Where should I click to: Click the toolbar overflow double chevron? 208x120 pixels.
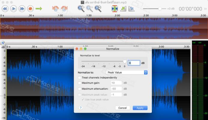point(205,9)
